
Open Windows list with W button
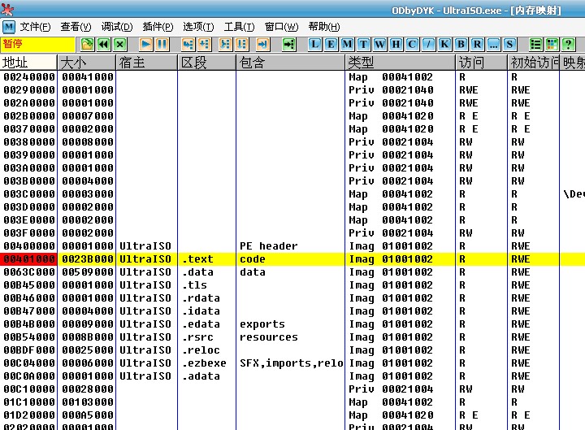coord(379,45)
